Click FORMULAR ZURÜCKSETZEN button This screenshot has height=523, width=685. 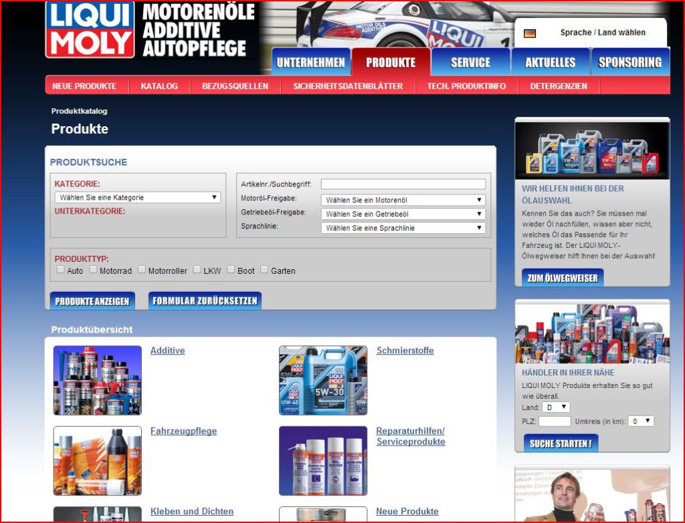pyautogui.click(x=205, y=301)
